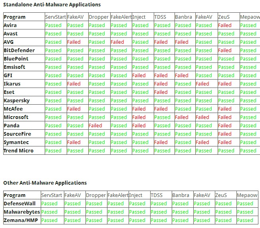This screenshot has width=260, height=228.
Task: Click Avira's Failed result under ZeuS
Action: click(x=225, y=25)
